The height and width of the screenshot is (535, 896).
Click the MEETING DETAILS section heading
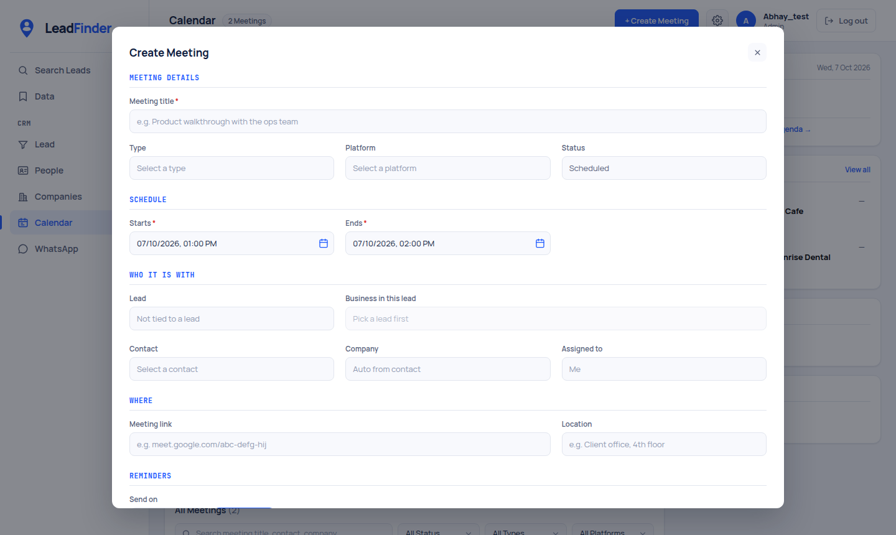click(164, 78)
